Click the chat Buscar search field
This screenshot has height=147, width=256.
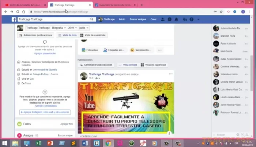[x=225, y=135]
